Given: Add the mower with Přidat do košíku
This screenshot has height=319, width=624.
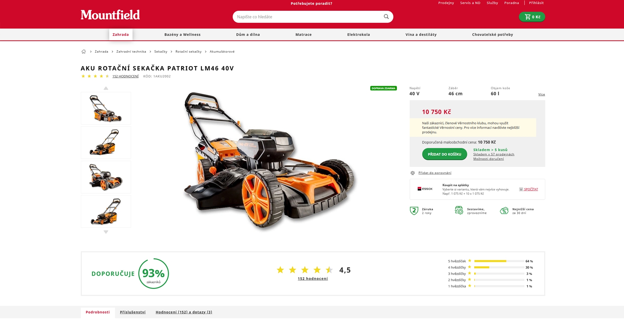Looking at the screenshot, I should [x=444, y=154].
